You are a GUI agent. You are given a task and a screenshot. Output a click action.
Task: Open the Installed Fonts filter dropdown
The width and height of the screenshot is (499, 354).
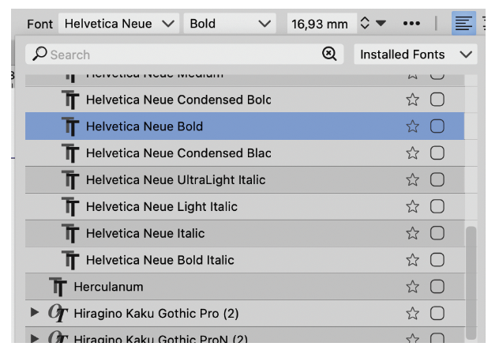[x=415, y=55]
